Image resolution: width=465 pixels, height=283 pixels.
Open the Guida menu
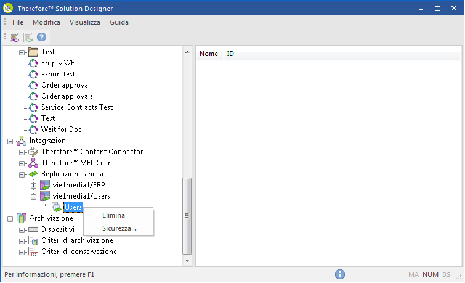(119, 22)
